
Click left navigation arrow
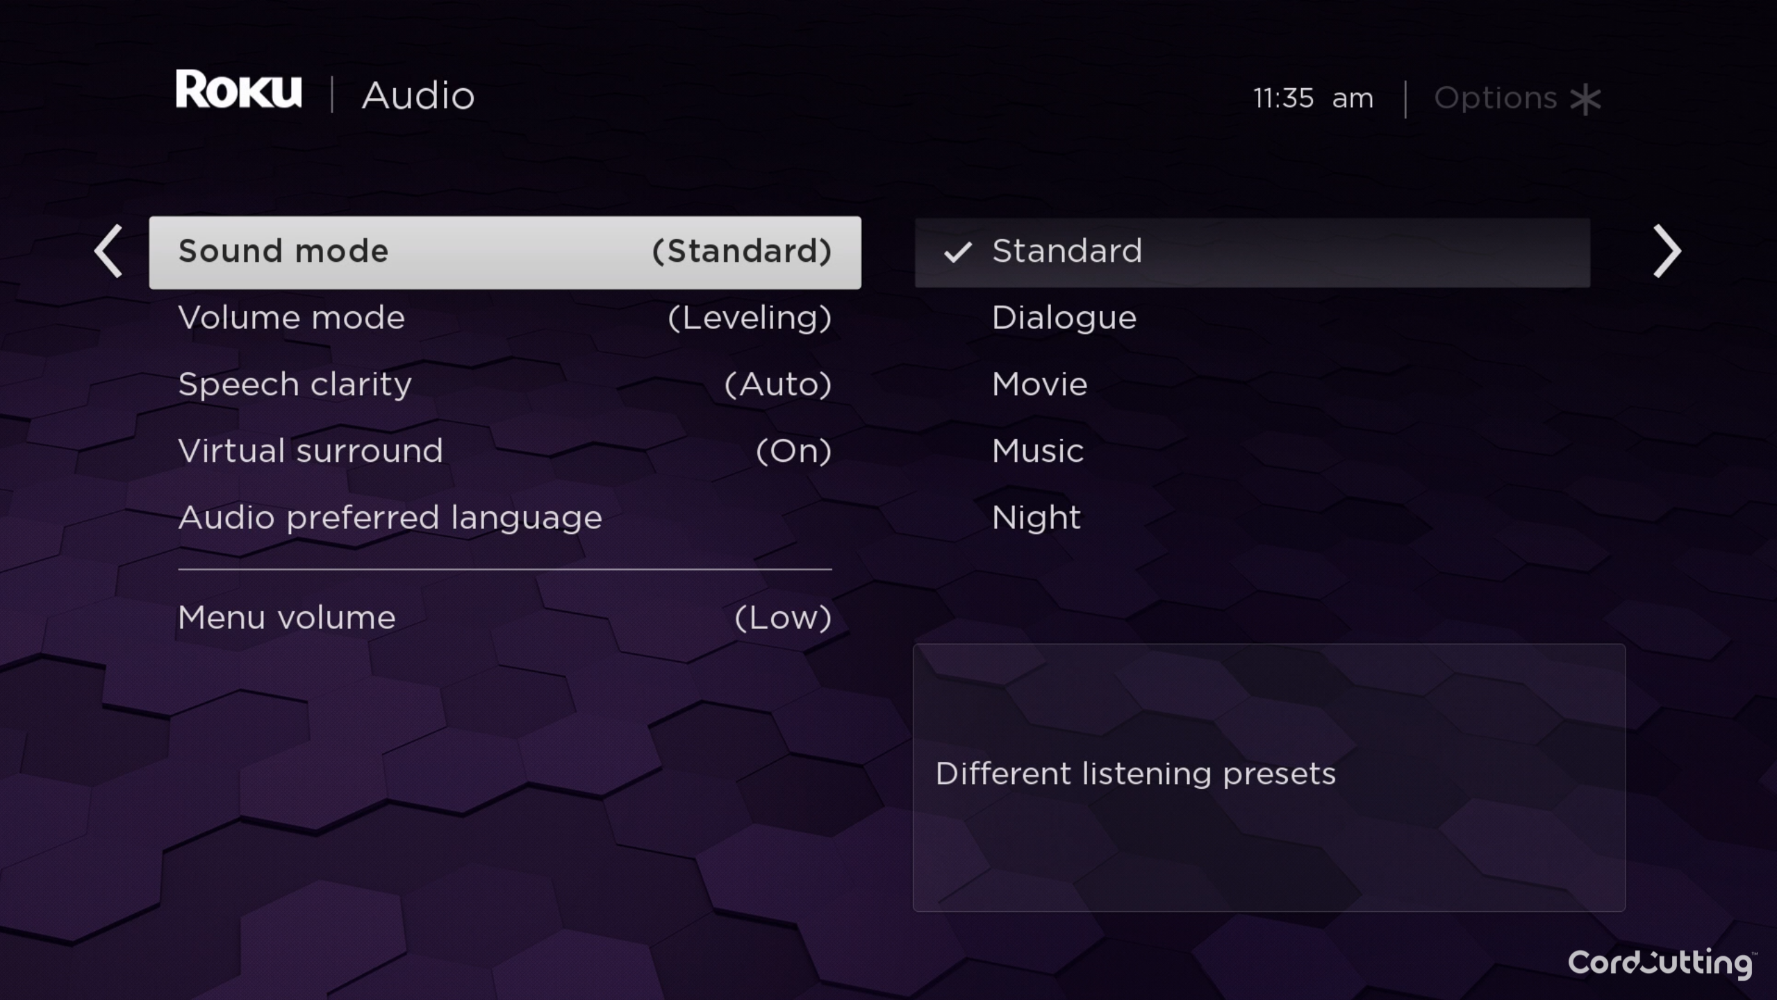[110, 251]
